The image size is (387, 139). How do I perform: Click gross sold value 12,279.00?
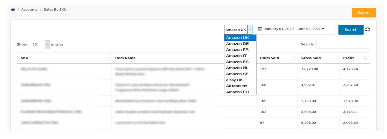[x=310, y=69]
